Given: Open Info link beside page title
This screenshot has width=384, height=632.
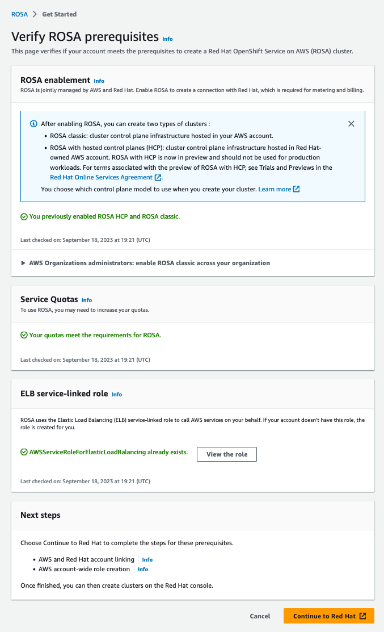Looking at the screenshot, I should (167, 39).
